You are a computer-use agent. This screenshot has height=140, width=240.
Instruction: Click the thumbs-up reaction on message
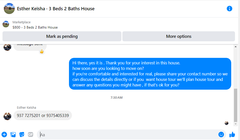(42, 52)
